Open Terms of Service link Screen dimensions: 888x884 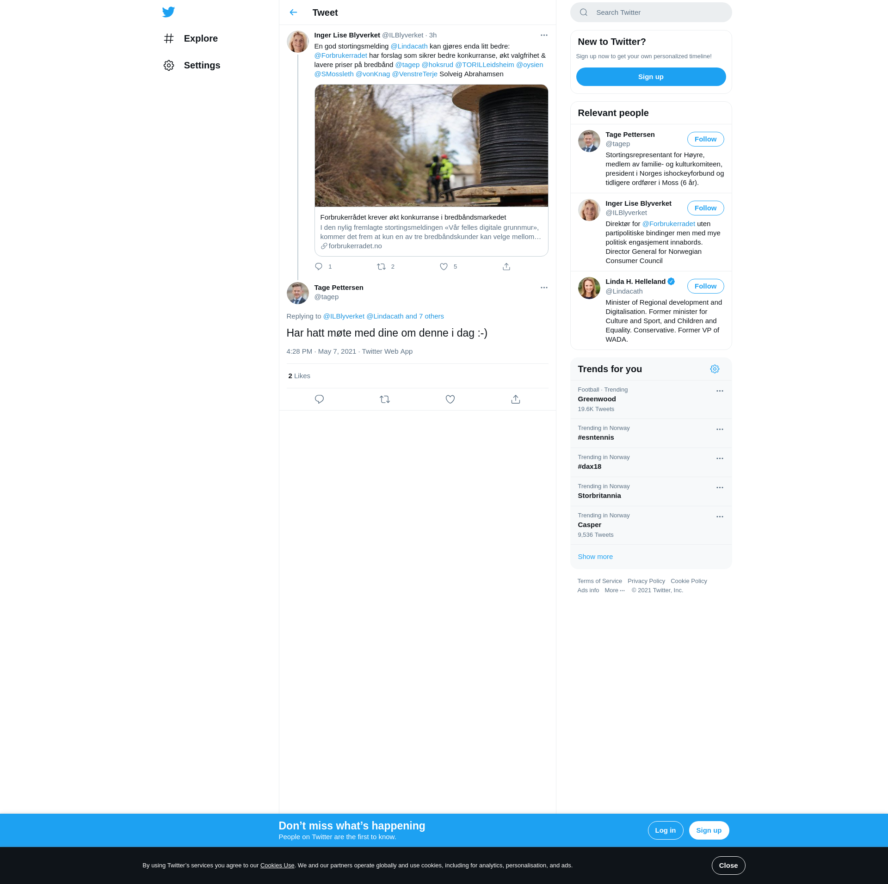pyautogui.click(x=599, y=581)
